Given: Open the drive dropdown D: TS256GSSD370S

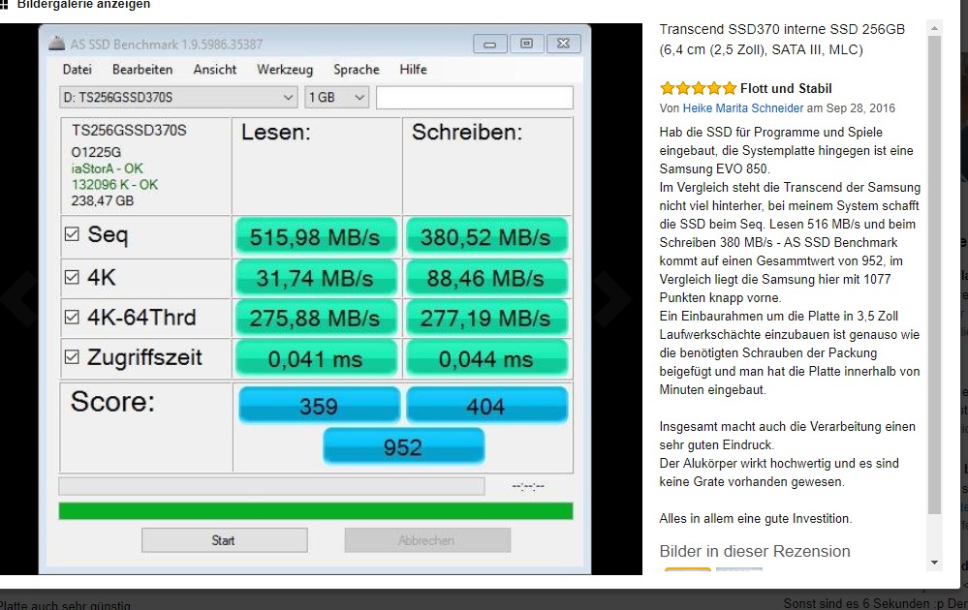Looking at the screenshot, I should click(x=178, y=98).
